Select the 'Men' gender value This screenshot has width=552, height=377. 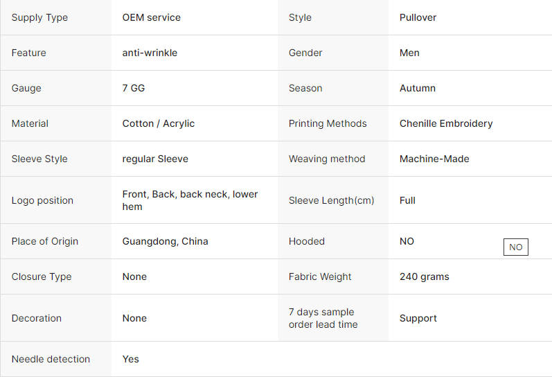point(409,53)
